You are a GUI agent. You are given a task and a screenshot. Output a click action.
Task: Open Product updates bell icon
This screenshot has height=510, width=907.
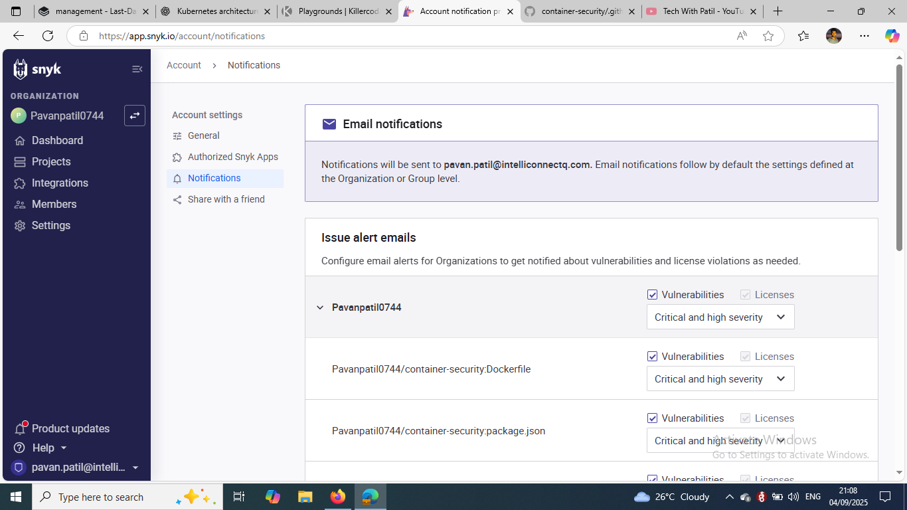pos(20,428)
